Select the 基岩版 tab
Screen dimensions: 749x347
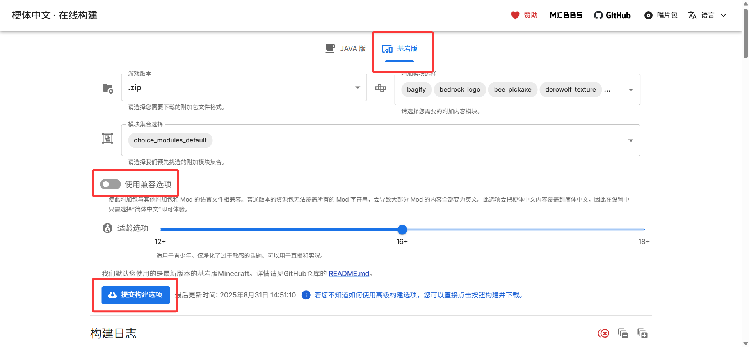click(x=400, y=49)
